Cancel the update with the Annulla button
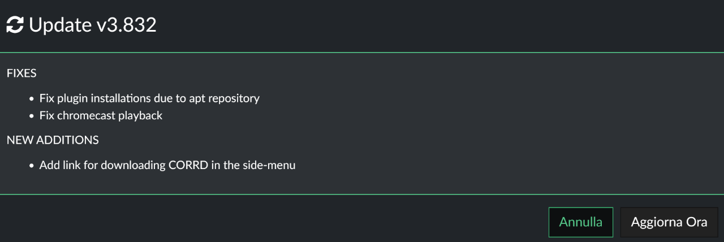The width and height of the screenshot is (724, 242). pyautogui.click(x=581, y=222)
